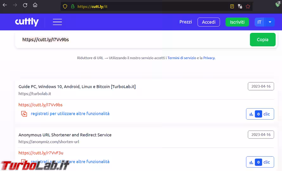Click the browser reload icon

click(x=25, y=5)
